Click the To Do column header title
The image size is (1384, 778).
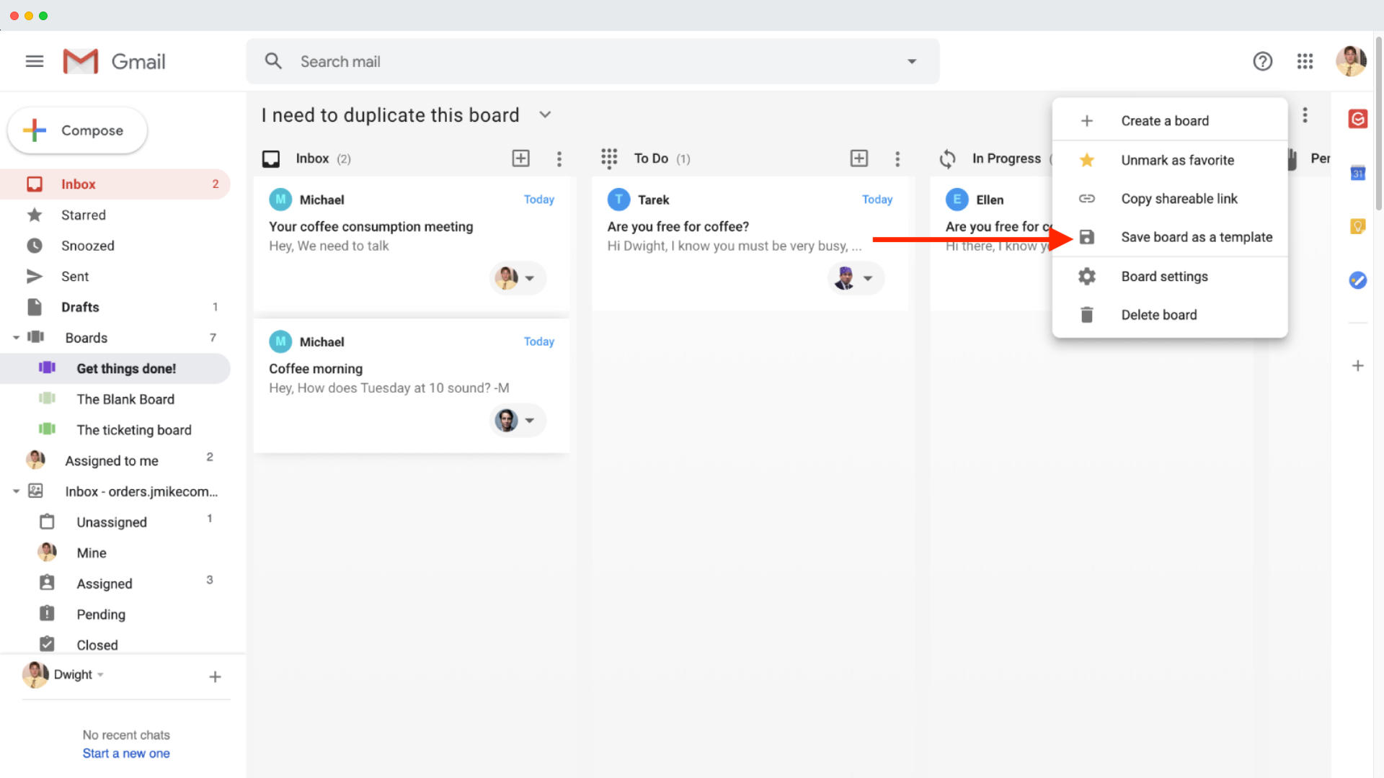(651, 158)
